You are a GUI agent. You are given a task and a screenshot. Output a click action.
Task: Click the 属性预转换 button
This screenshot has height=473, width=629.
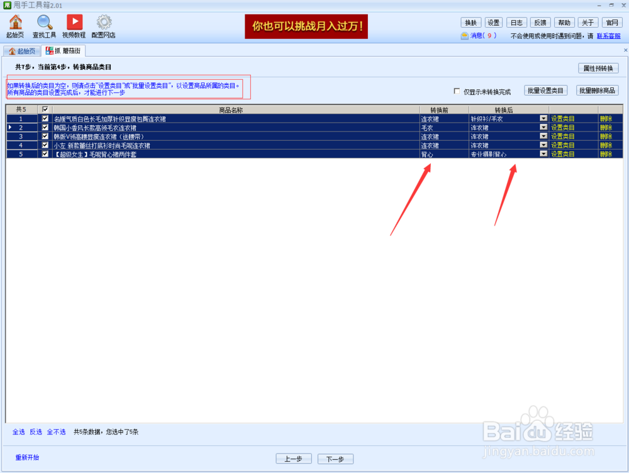point(597,68)
